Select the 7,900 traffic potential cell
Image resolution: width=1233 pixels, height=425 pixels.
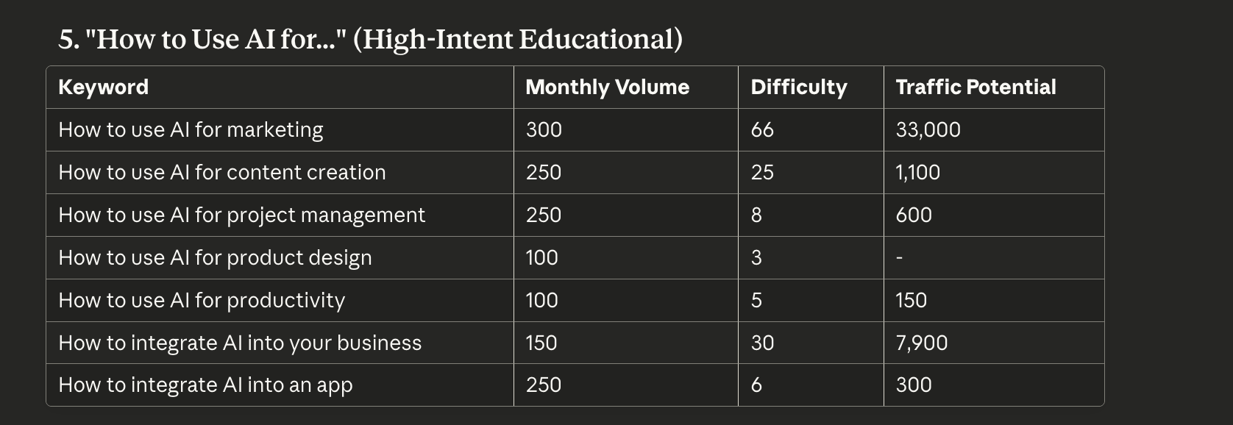tap(921, 343)
